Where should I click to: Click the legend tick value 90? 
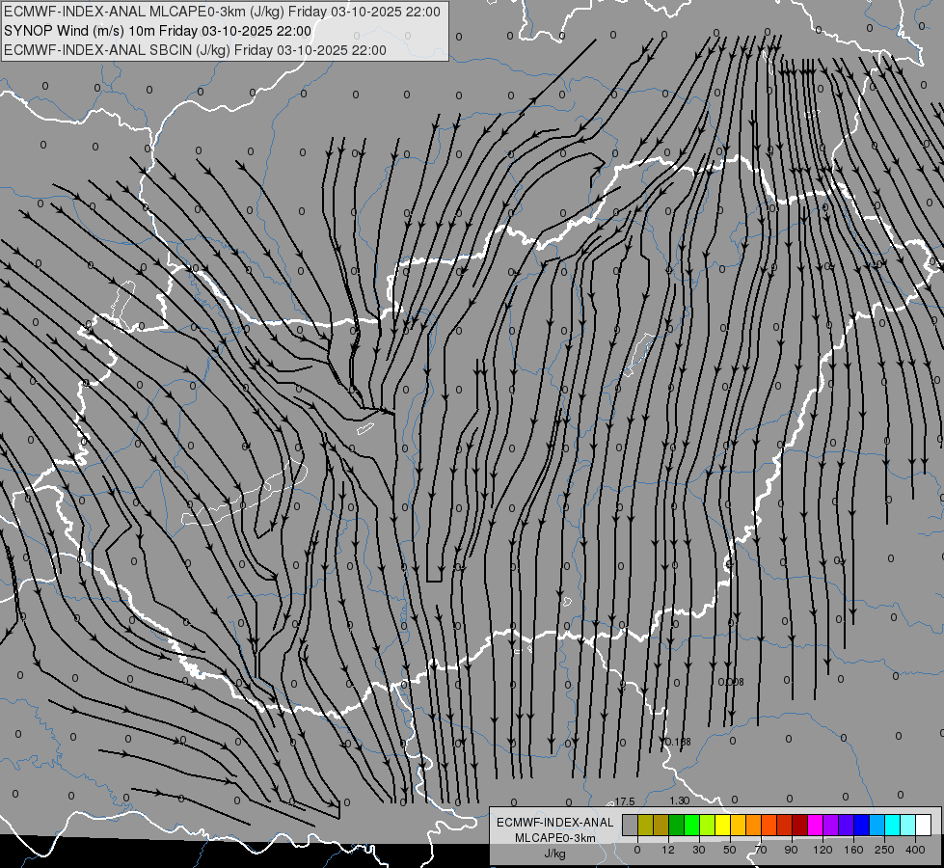coord(791,850)
